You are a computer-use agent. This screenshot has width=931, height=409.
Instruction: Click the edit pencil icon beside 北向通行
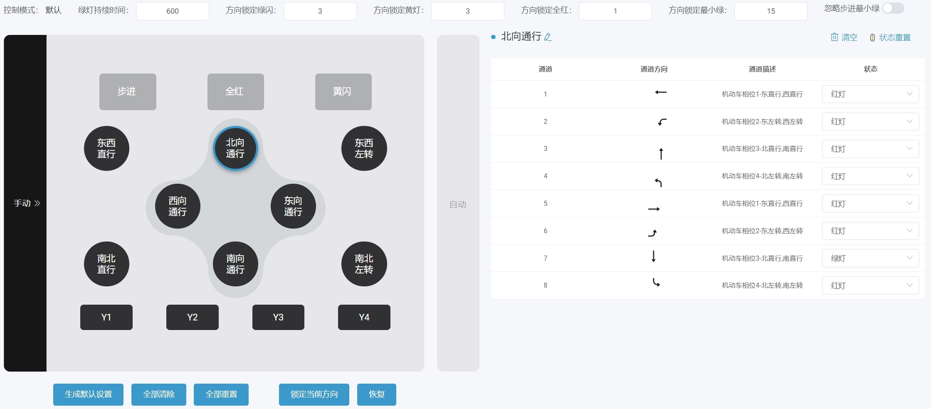point(548,37)
